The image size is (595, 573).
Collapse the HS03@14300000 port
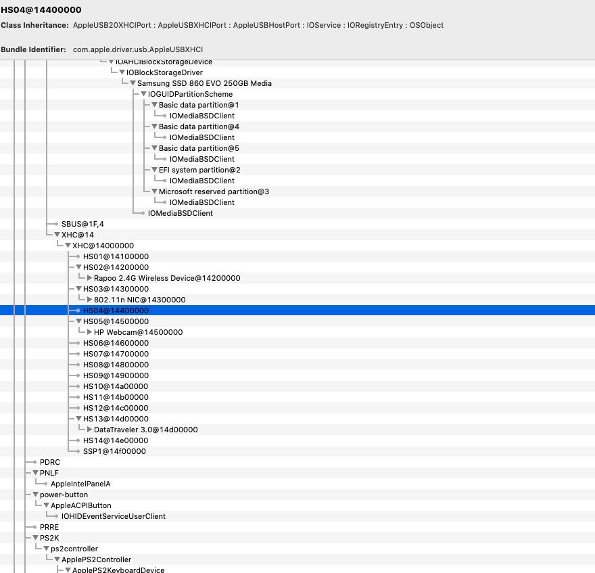point(78,289)
